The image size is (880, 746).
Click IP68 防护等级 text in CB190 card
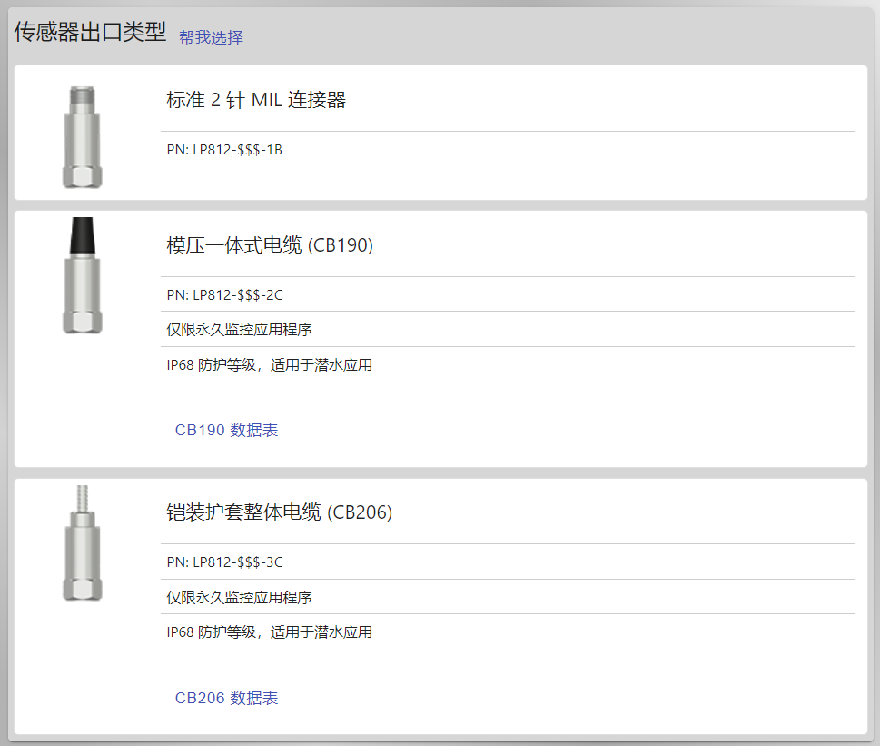(212, 365)
